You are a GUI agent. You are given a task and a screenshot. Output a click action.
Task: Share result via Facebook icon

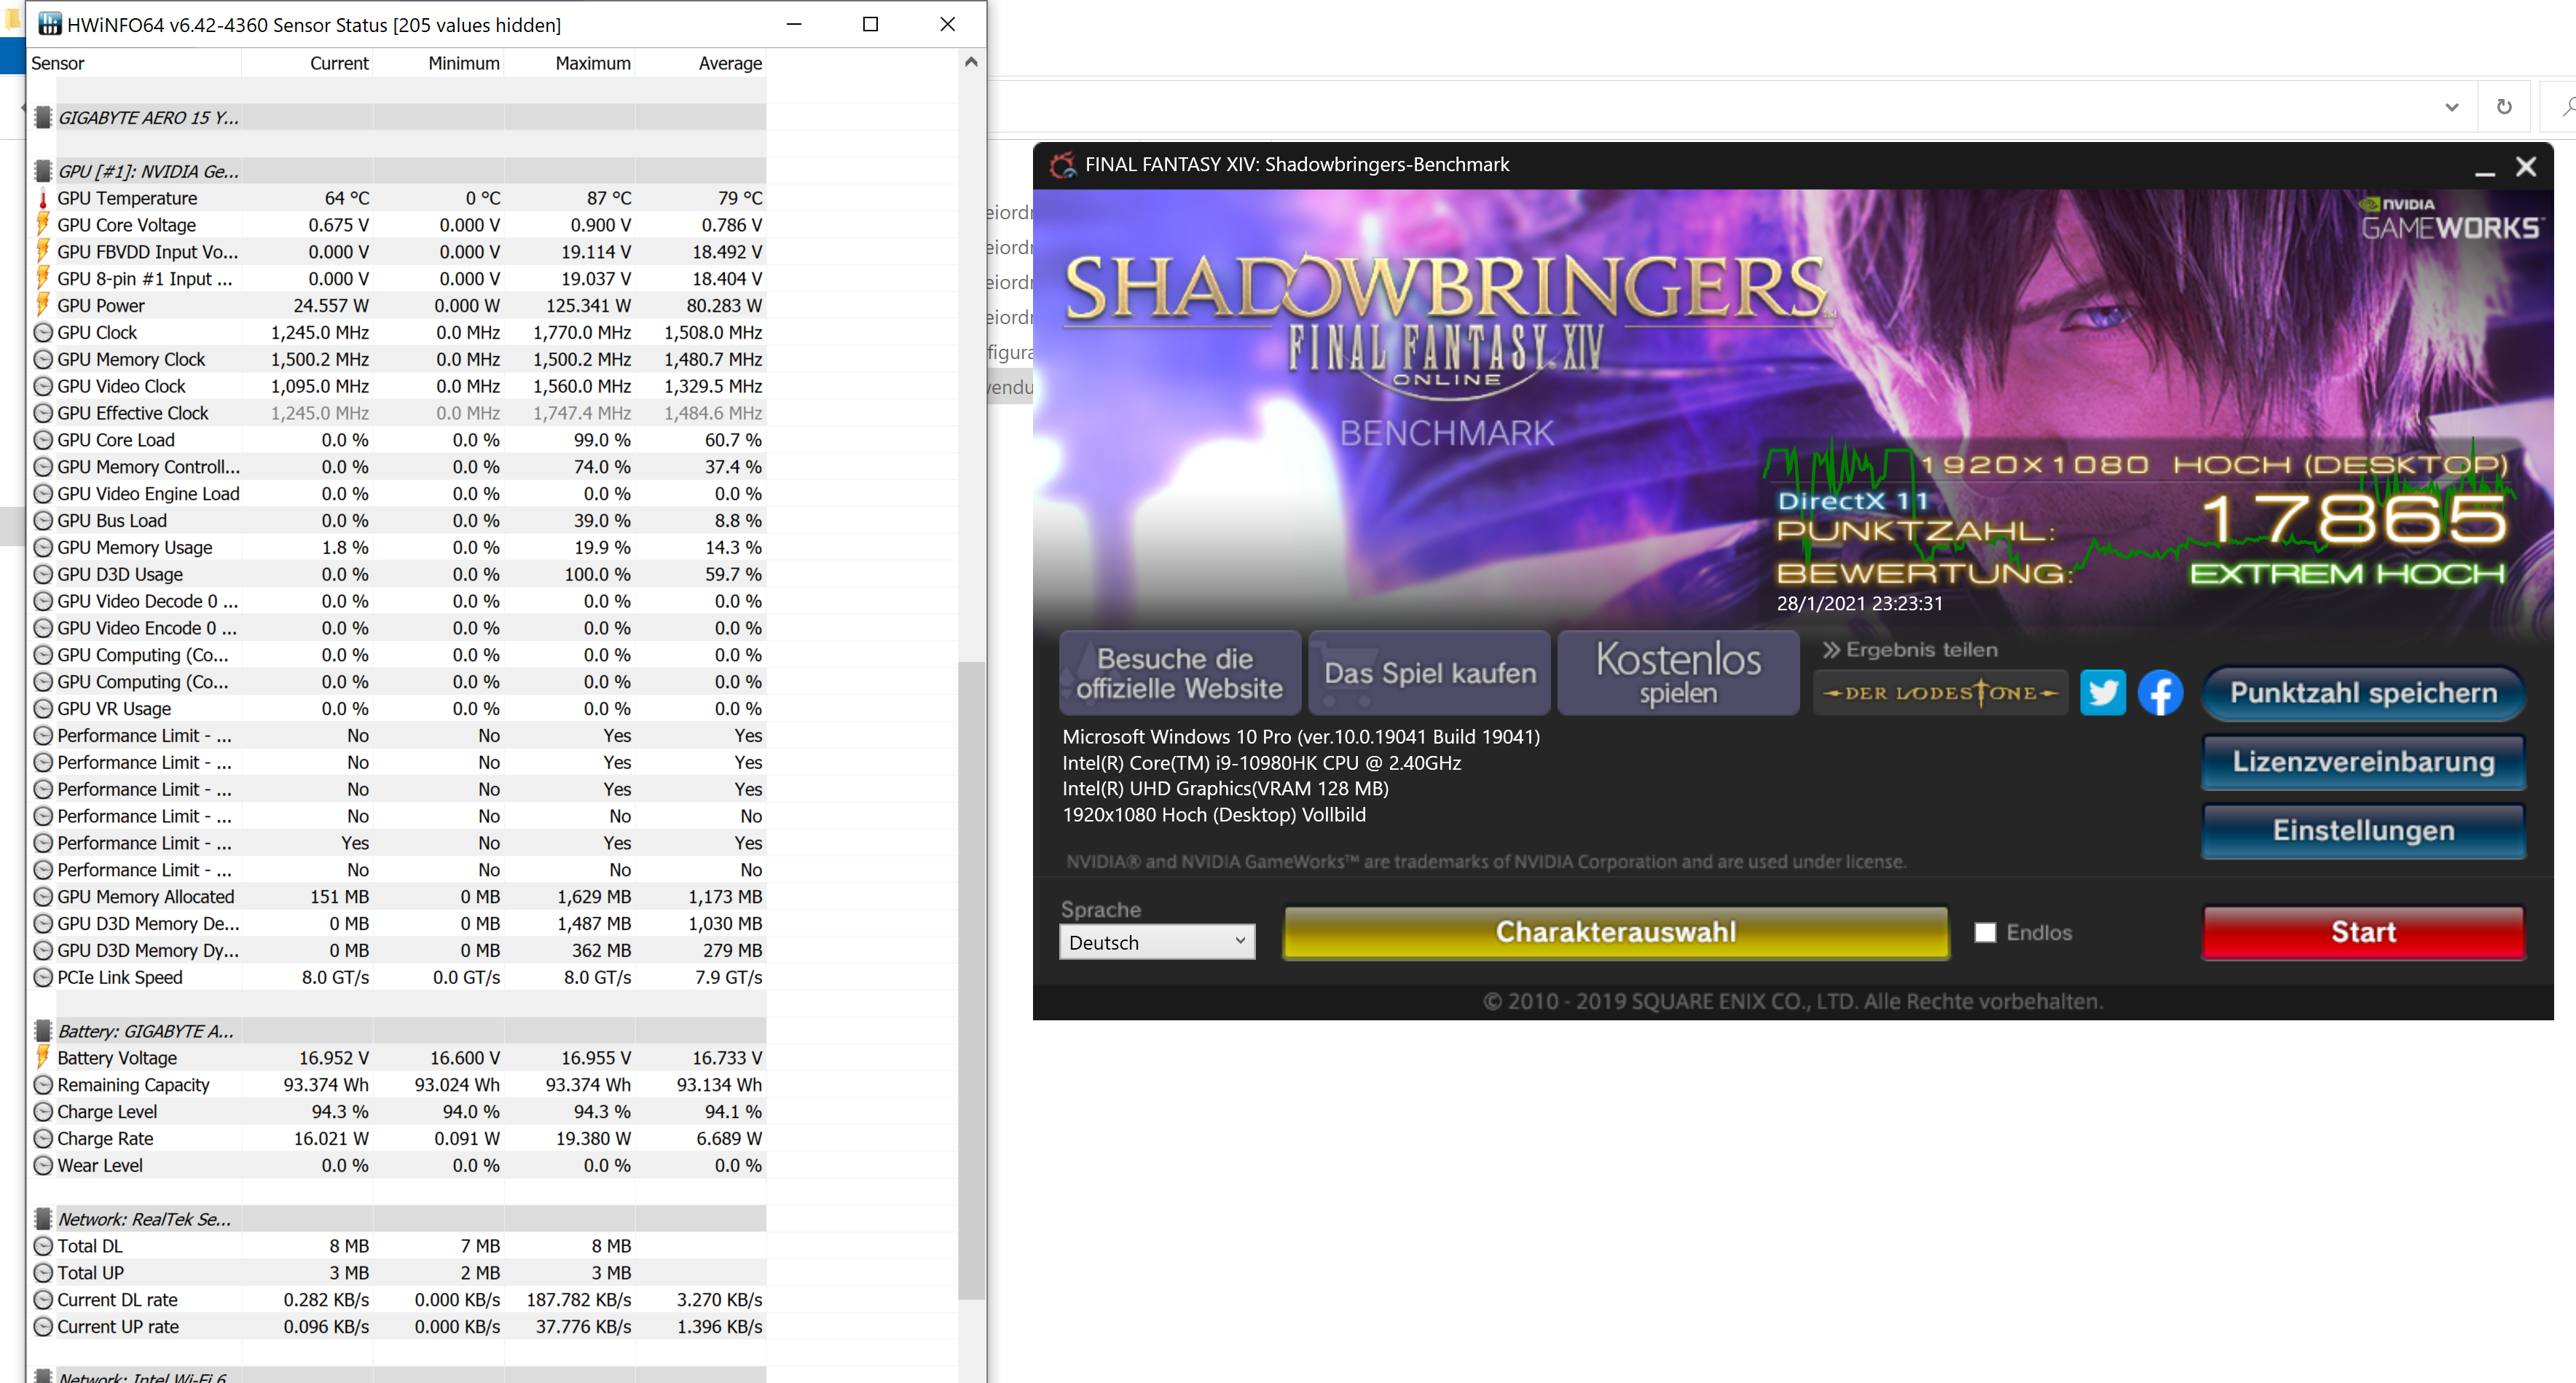(2160, 692)
